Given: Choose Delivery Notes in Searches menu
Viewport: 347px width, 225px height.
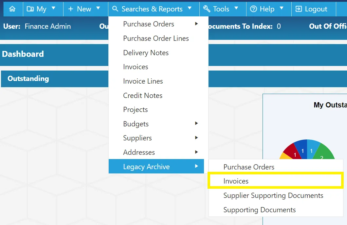Looking at the screenshot, I should 156,53.
